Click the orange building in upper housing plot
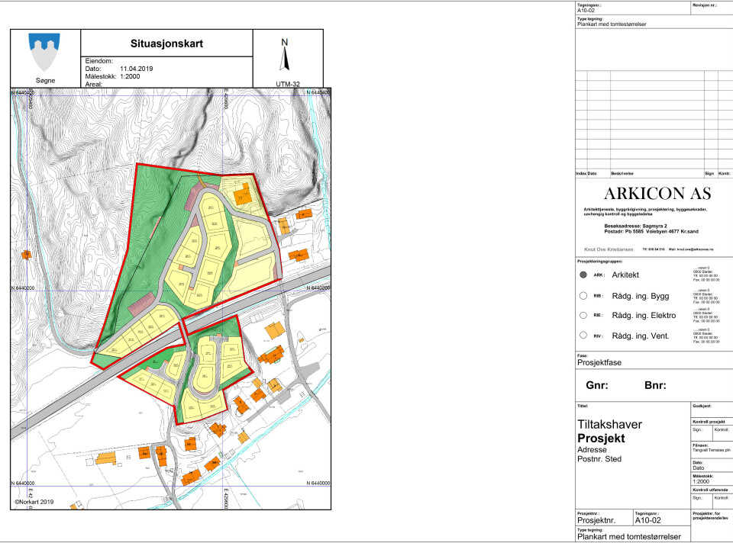Viewport: 733px width, 543px height. (x=242, y=194)
